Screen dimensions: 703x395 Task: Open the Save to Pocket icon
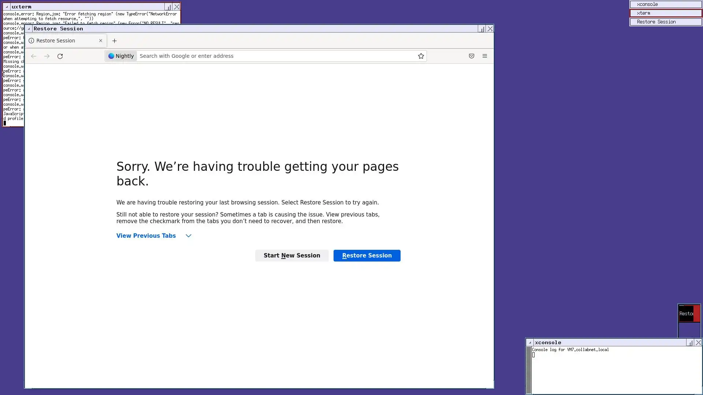click(472, 56)
